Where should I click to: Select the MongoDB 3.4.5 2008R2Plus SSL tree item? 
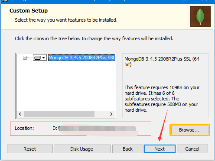[81, 58]
